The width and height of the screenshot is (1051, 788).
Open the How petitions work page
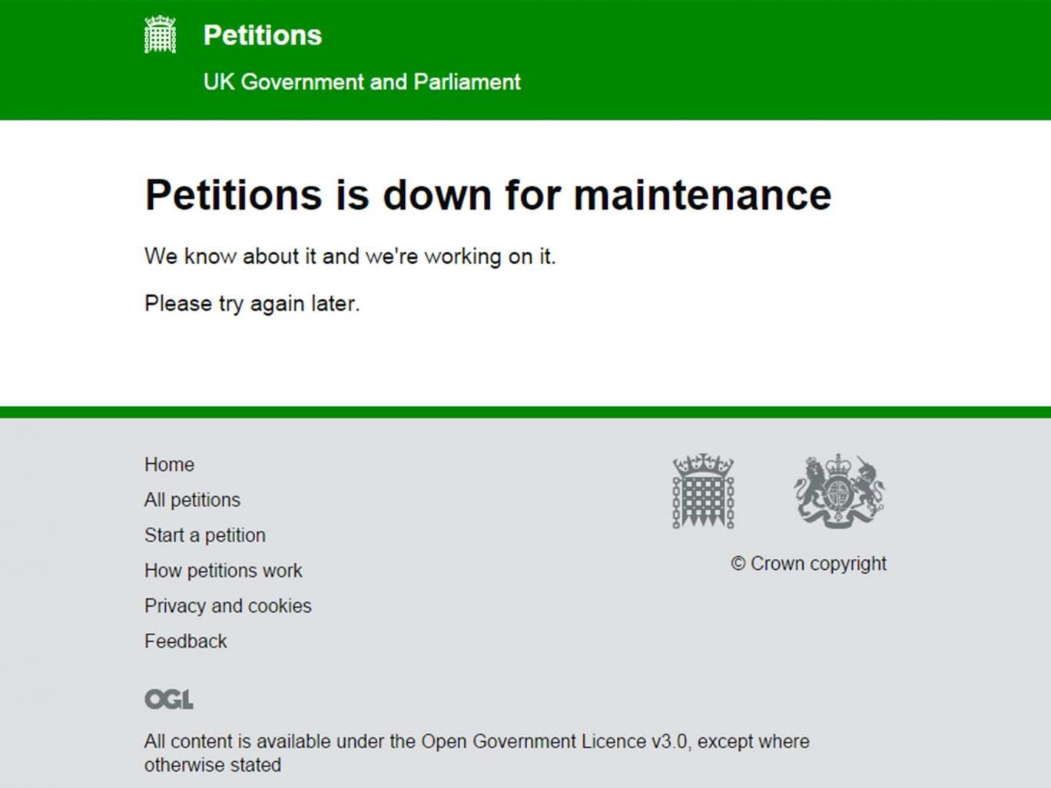(x=223, y=571)
